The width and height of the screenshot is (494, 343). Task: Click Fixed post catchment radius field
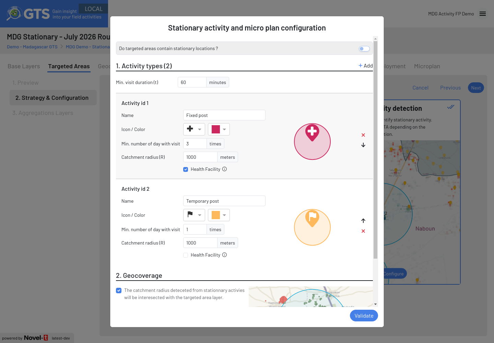coord(200,157)
